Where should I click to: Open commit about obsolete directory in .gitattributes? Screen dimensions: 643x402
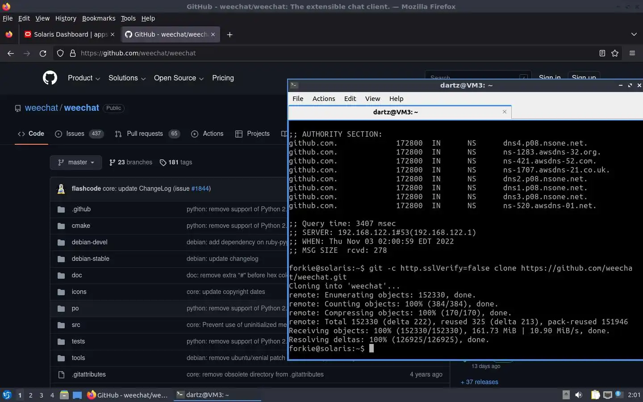point(255,374)
